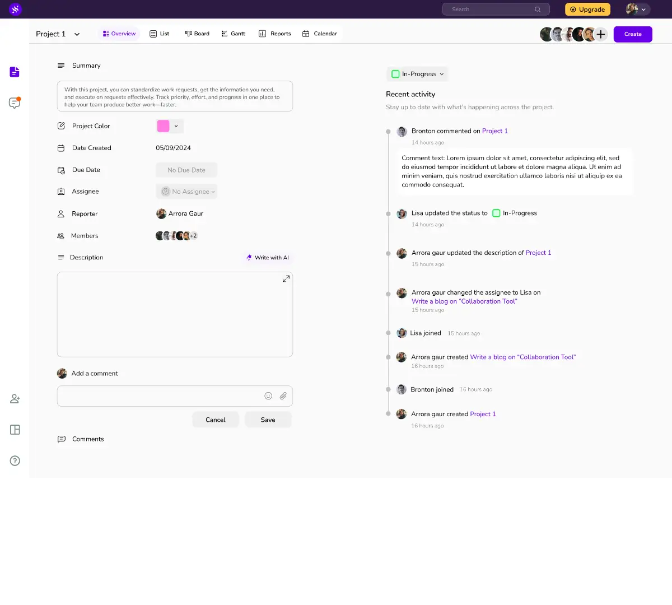Switch to the Board tab
The width and height of the screenshot is (672, 605).
197,34
